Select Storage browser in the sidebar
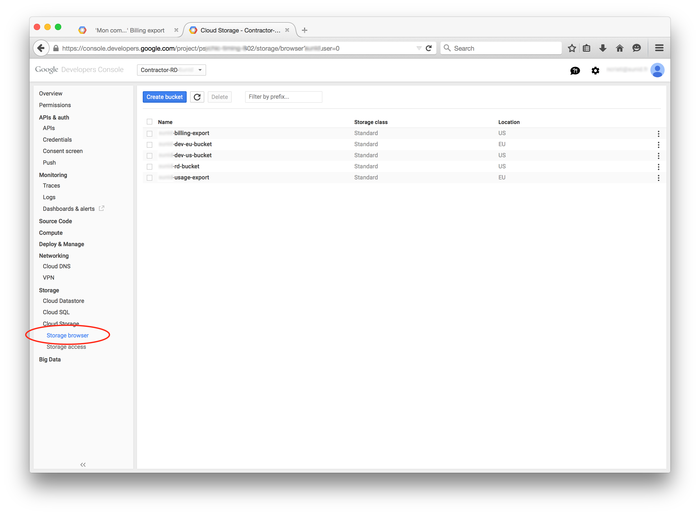This screenshot has width=700, height=515. [67, 335]
